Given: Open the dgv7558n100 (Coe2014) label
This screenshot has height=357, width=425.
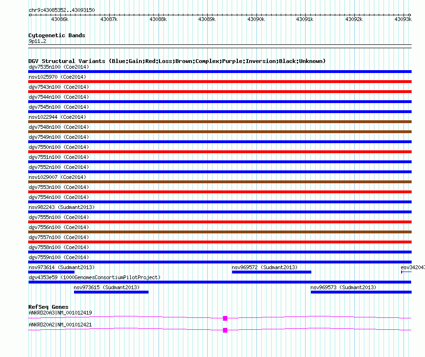Looking at the screenshot, I should point(59,247).
